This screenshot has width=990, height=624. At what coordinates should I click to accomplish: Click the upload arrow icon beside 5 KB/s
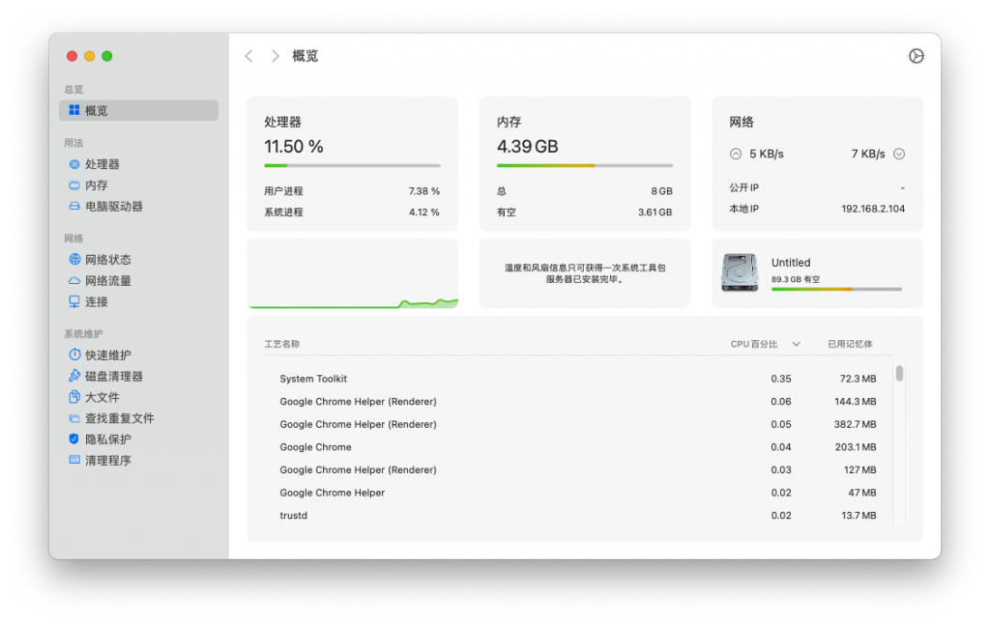click(736, 154)
